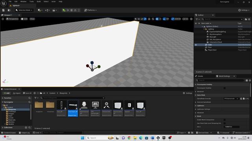Select SkyLight in the Outliner
The image size is (252, 141).
point(213,37)
